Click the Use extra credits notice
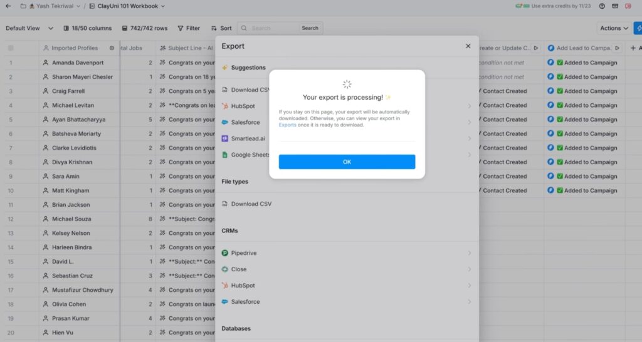Image resolution: width=642 pixels, height=342 pixels. pyautogui.click(x=553, y=6)
